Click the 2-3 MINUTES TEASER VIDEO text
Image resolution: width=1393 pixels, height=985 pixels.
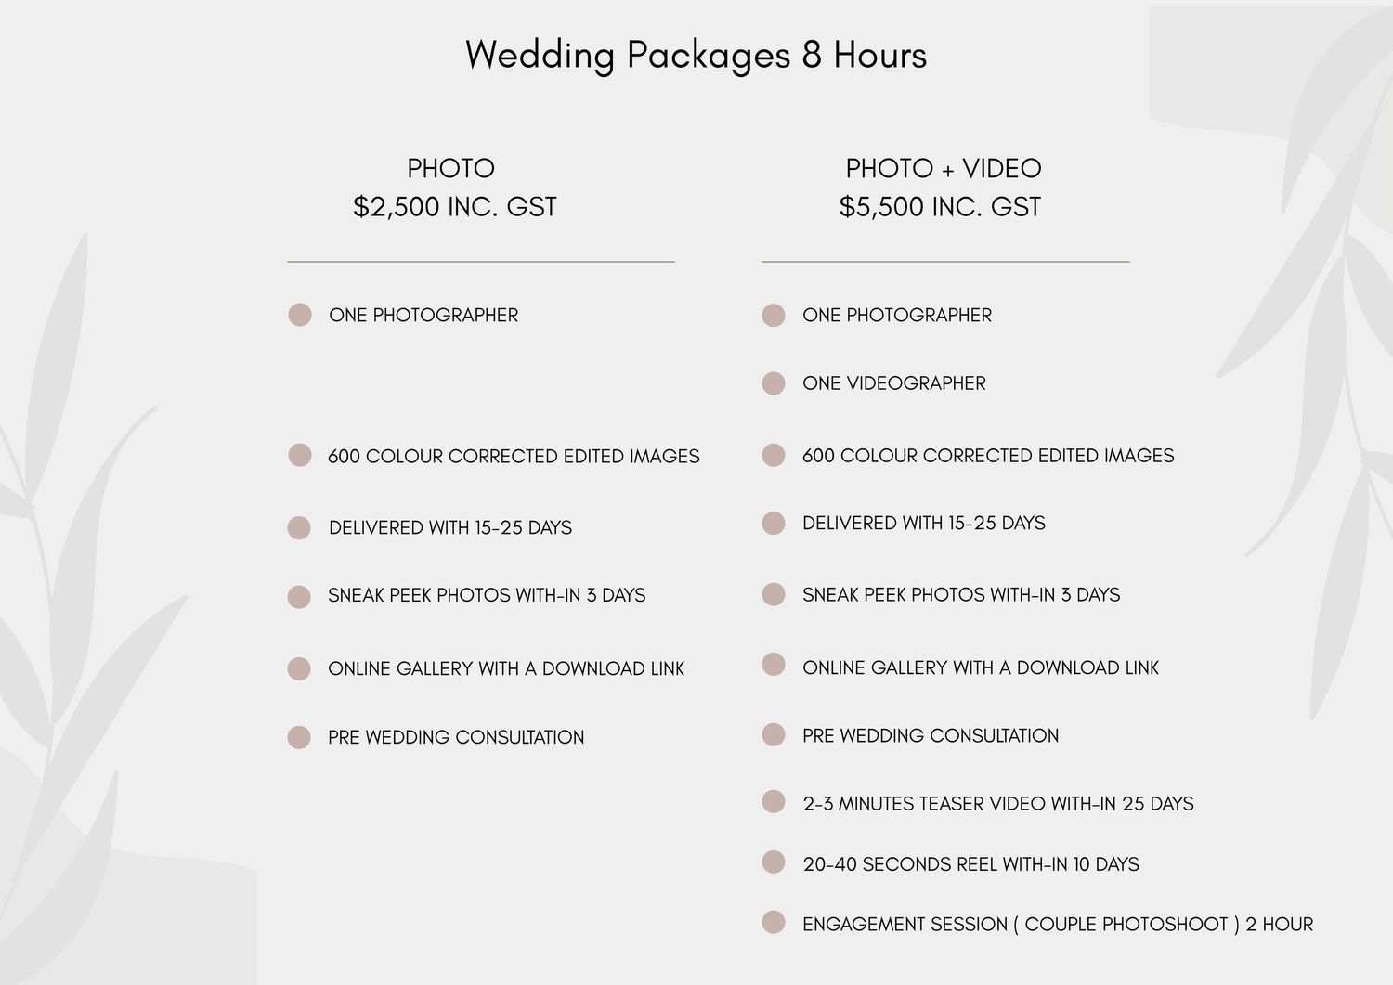pyautogui.click(x=998, y=804)
